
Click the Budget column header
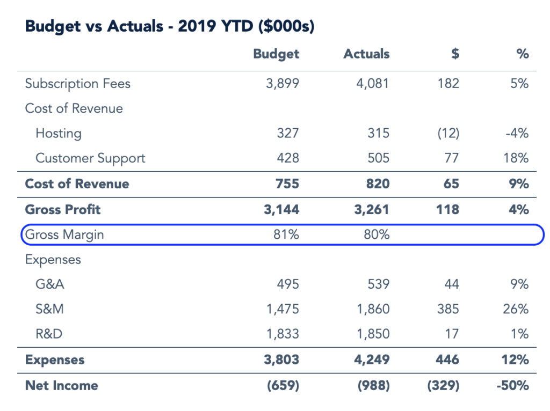[x=276, y=54]
